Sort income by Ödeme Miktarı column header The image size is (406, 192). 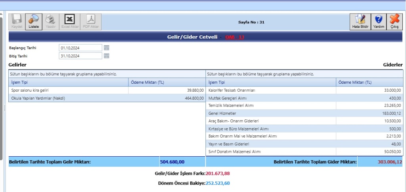point(167,82)
